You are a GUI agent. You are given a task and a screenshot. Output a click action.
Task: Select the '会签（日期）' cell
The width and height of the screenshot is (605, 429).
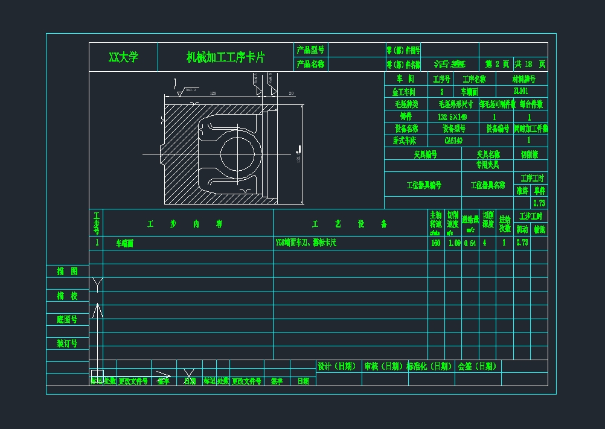tap(477, 366)
